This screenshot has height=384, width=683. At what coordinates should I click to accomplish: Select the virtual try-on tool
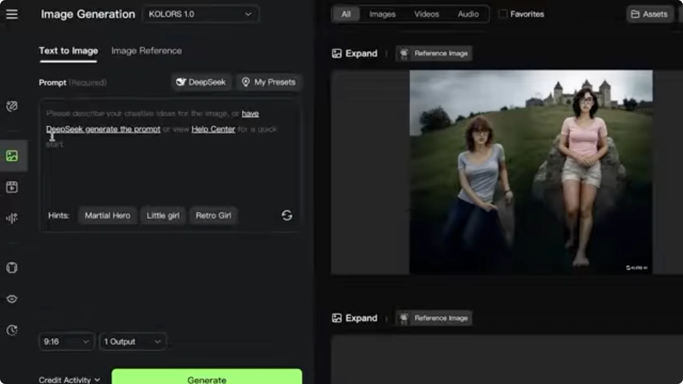(x=12, y=268)
